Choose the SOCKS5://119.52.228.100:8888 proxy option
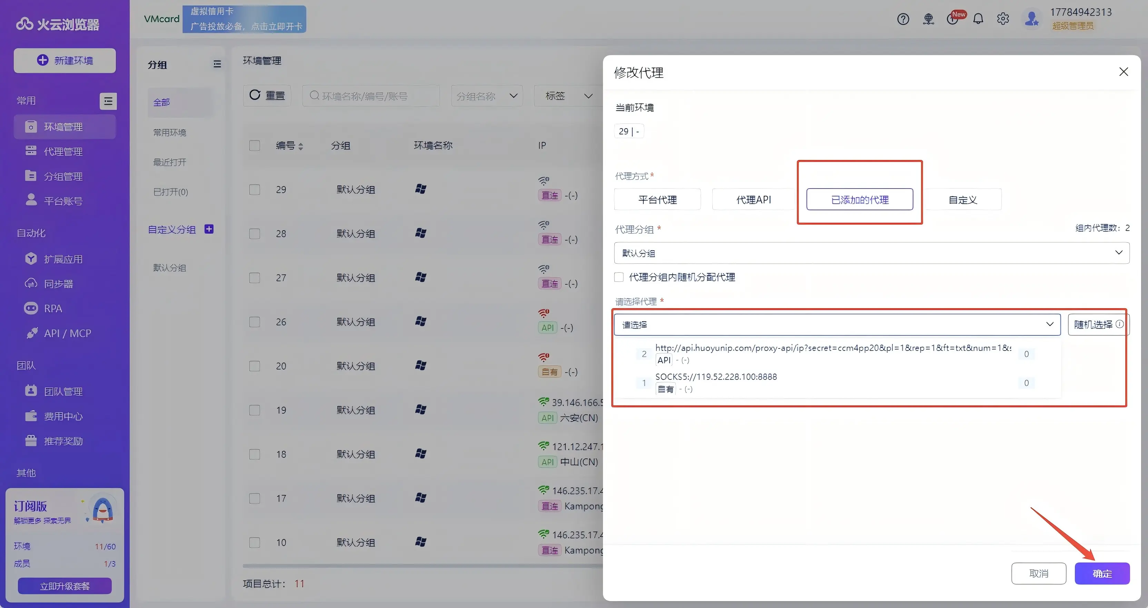The image size is (1148, 608). coord(837,383)
